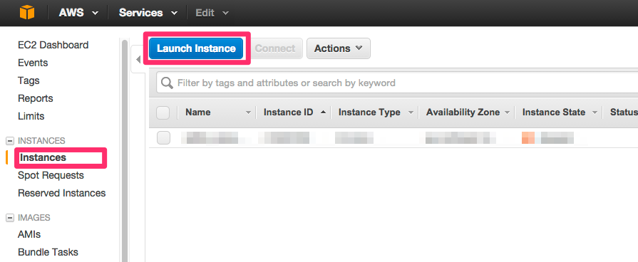Check the select-all checkbox in the table header

tap(163, 112)
